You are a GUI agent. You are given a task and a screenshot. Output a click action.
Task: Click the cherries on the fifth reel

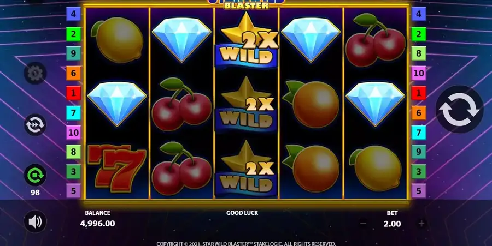(x=375, y=40)
